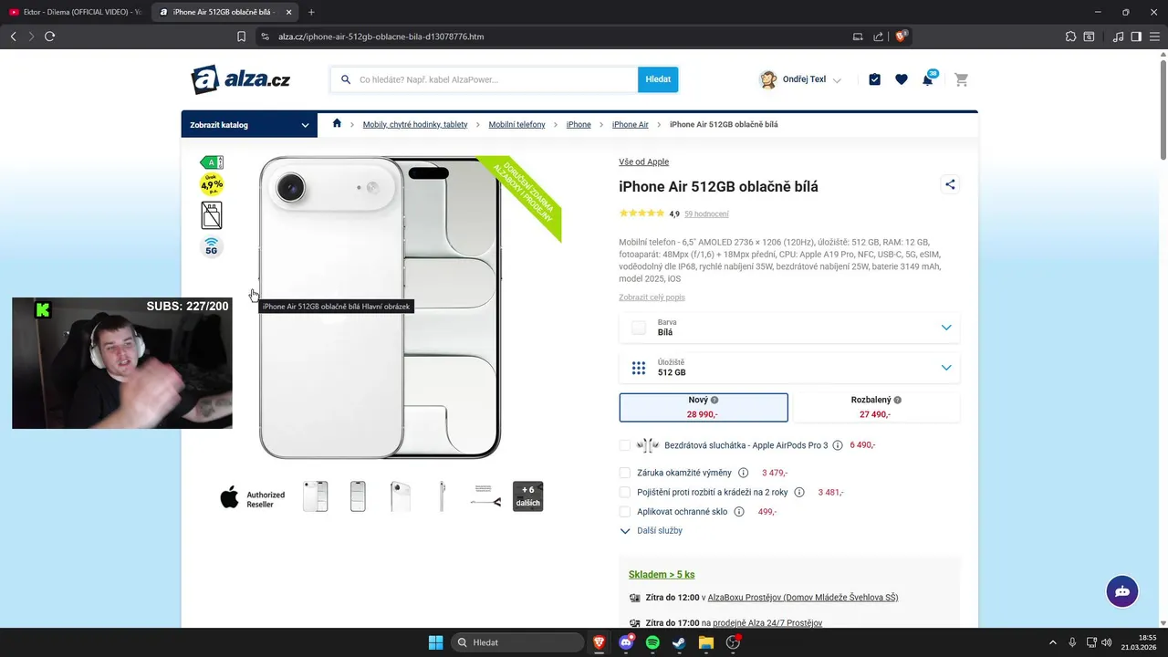
Task: Open notifications bell icon
Action: (928, 79)
